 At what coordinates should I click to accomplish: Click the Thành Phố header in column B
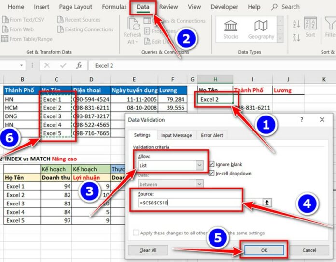coord(22,90)
